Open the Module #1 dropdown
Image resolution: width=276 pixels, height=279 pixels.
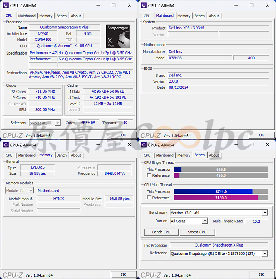pos(19,191)
